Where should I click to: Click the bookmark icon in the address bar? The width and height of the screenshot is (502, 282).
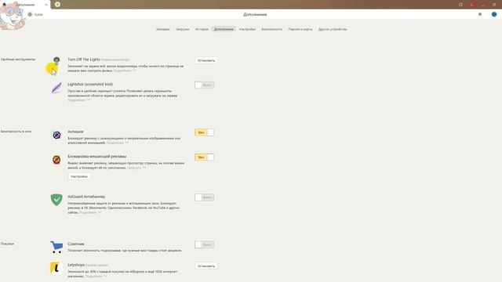[x=480, y=14]
